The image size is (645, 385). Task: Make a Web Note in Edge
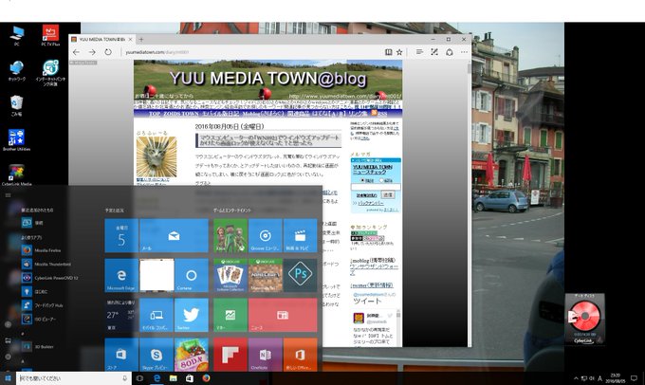[x=434, y=52]
